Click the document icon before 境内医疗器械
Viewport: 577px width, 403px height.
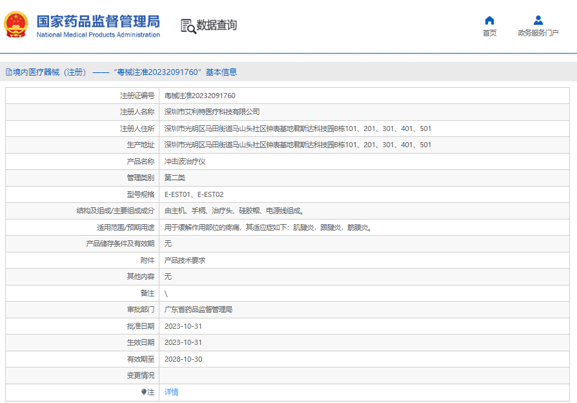9,72
